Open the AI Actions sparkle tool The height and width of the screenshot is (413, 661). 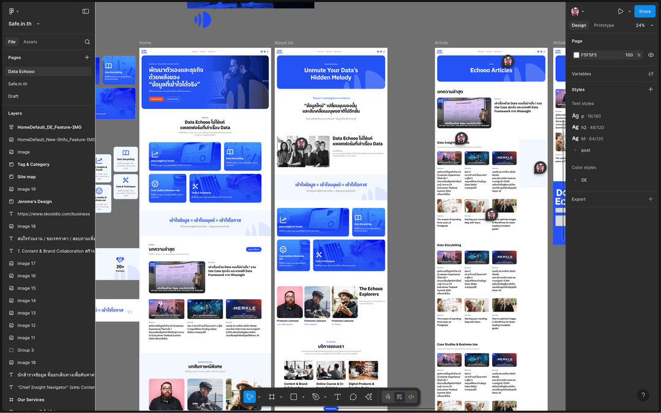point(368,396)
